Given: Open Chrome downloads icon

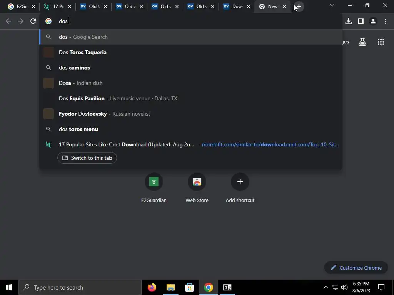Looking at the screenshot, I should pos(348,21).
